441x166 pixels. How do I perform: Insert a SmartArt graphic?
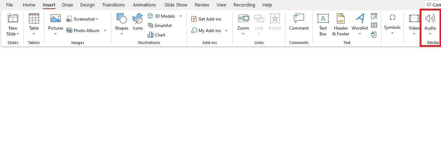159,26
